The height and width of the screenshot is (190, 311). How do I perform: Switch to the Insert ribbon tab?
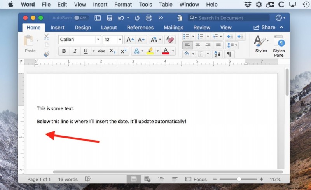point(57,28)
